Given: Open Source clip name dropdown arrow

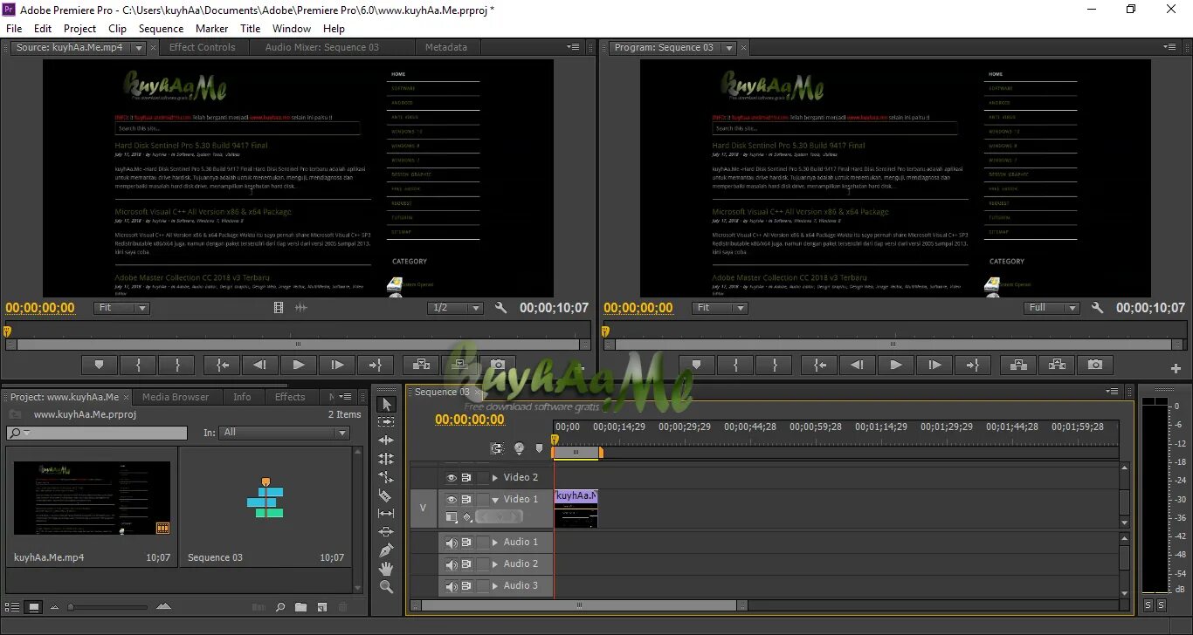Looking at the screenshot, I should (x=138, y=48).
